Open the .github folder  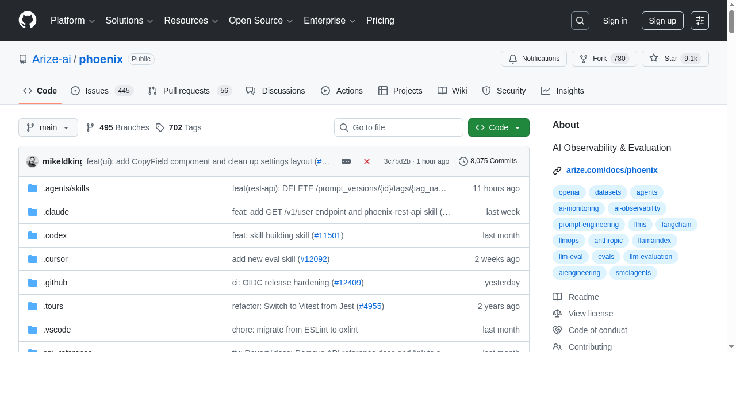click(55, 283)
